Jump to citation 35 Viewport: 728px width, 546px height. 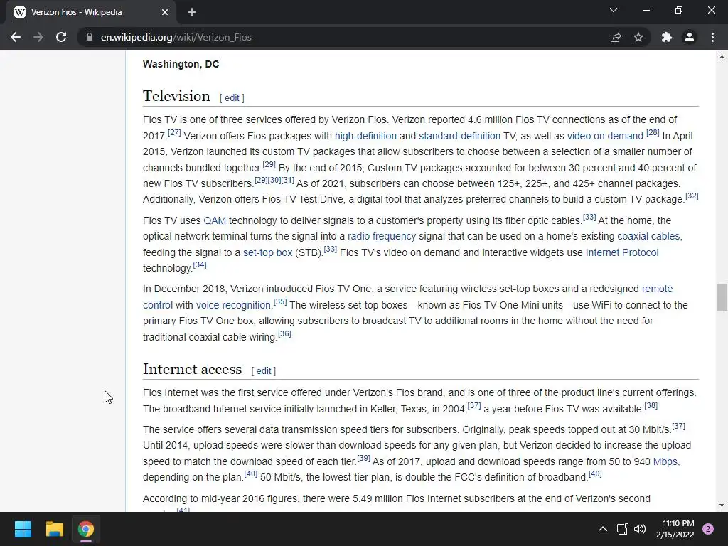[280, 301]
